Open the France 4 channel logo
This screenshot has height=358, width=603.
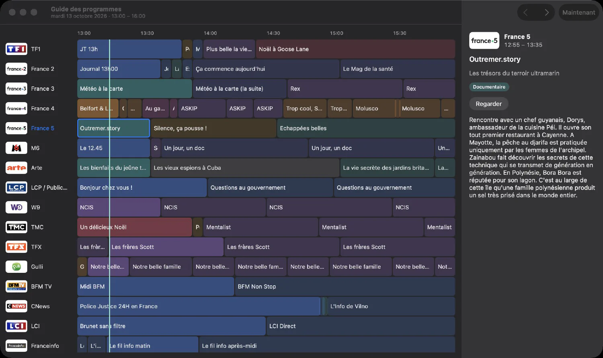coord(16,108)
